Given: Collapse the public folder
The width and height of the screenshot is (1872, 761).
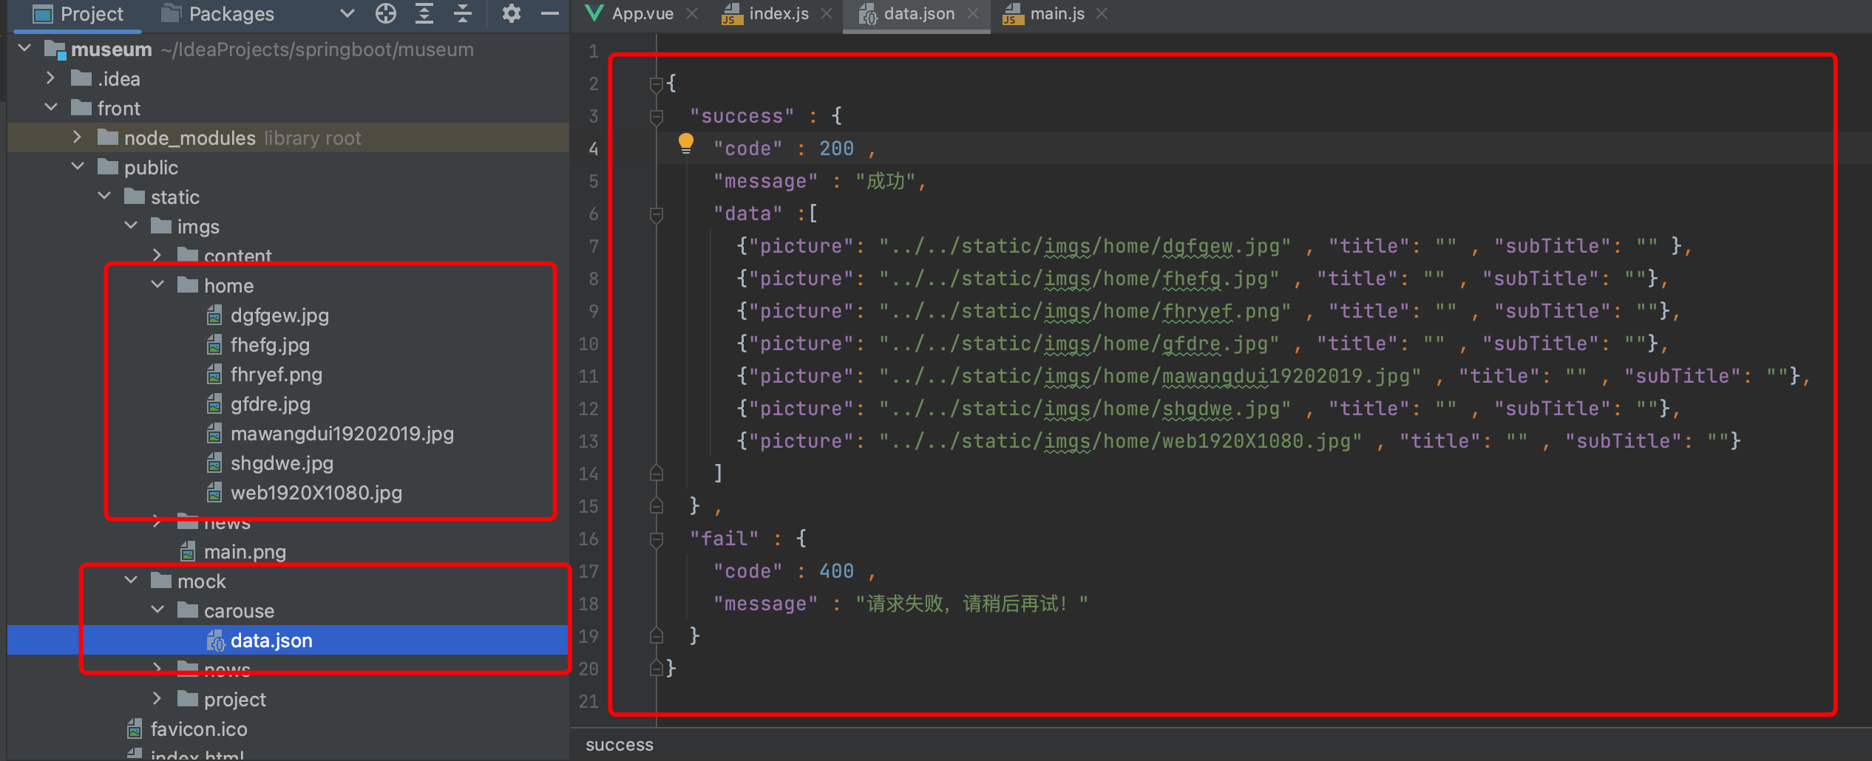Looking at the screenshot, I should click(78, 167).
